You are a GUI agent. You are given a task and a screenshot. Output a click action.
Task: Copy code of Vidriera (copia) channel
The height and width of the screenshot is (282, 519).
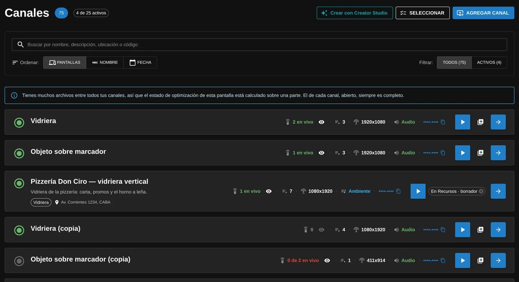tap(443, 230)
